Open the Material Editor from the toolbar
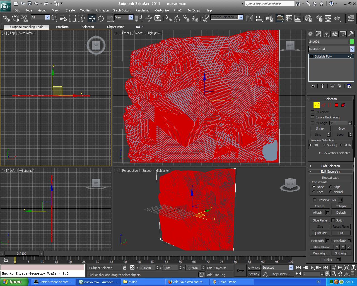This screenshot has width=357, height=286. pos(308,18)
